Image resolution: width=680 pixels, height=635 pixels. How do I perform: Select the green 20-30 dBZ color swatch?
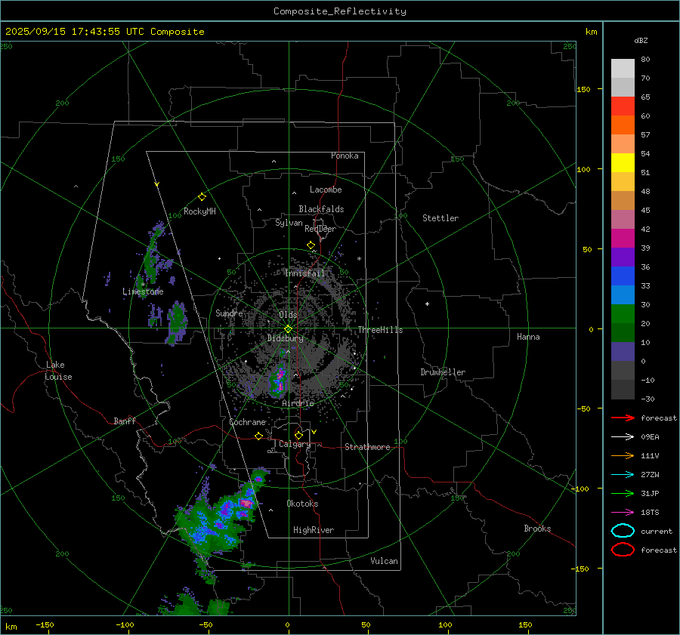623,314
